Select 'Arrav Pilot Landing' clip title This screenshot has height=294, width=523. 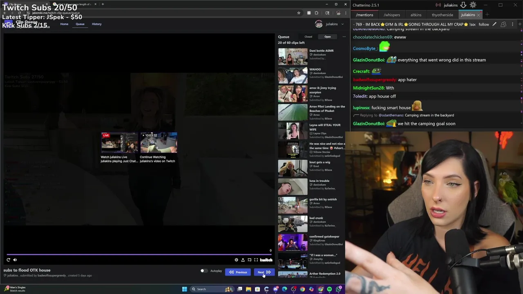(327, 109)
